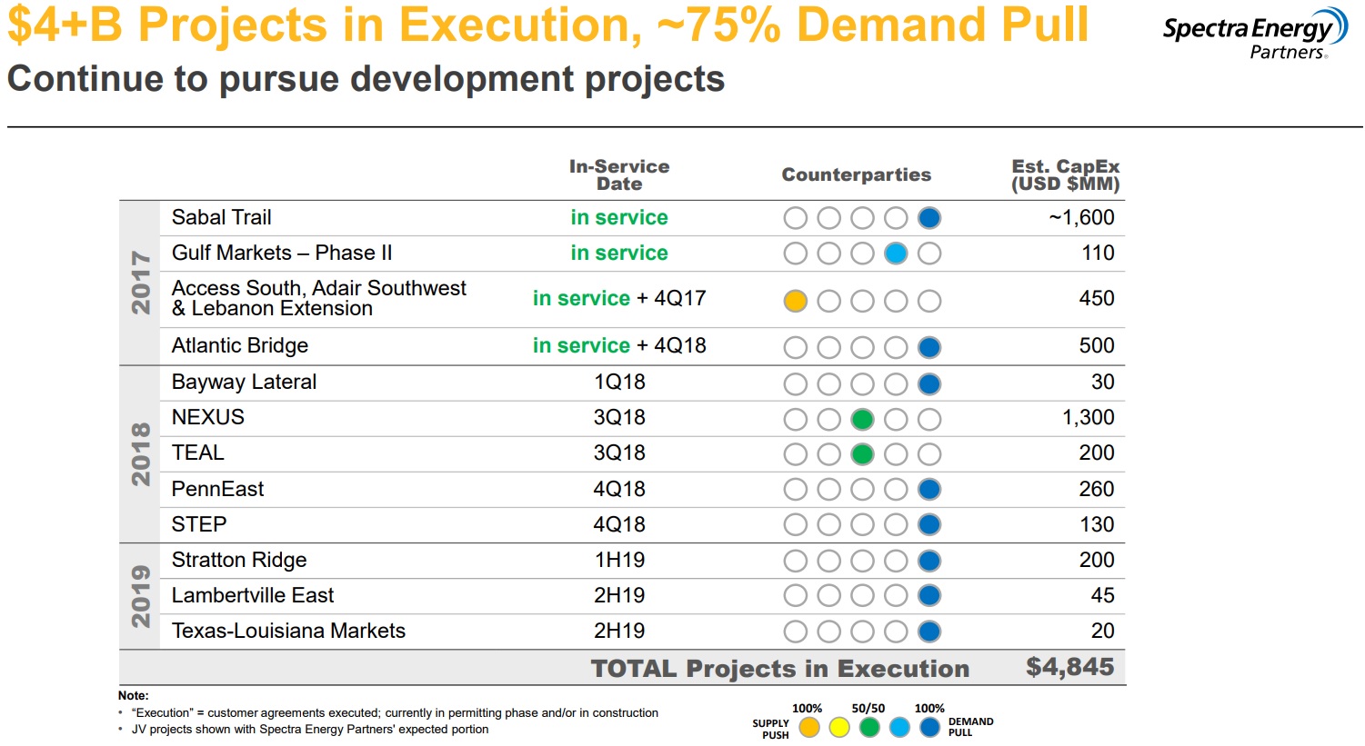Click the dark blue demand pull legend swatch
The height and width of the screenshot is (746, 1365).
(x=929, y=727)
